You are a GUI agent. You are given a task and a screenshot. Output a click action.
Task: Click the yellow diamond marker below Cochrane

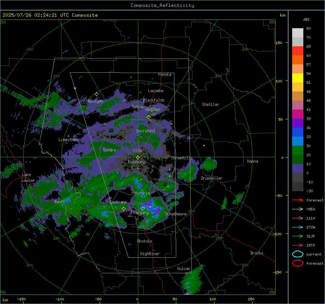point(123,209)
